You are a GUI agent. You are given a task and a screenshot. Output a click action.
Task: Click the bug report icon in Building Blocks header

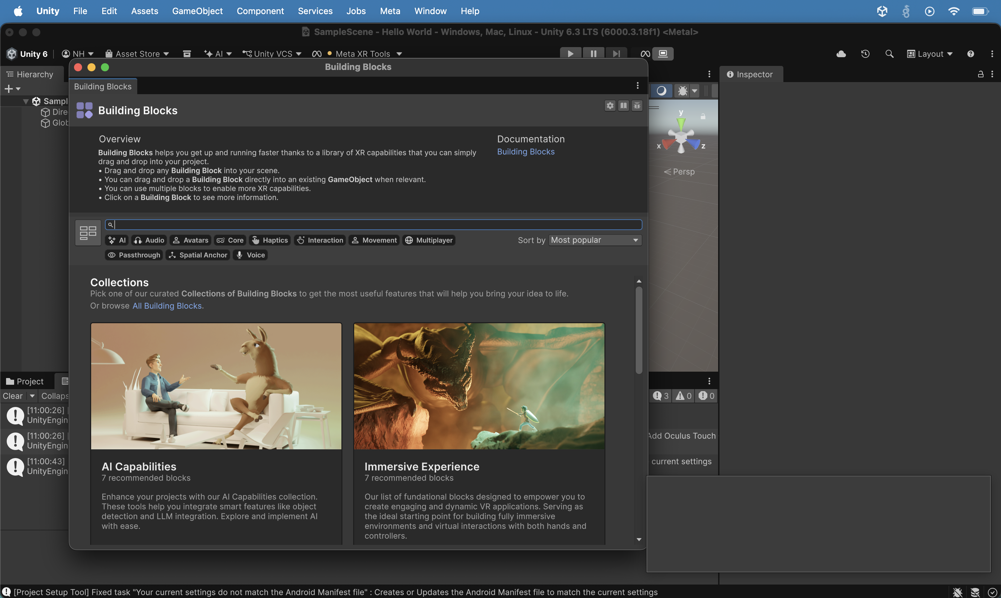click(637, 106)
